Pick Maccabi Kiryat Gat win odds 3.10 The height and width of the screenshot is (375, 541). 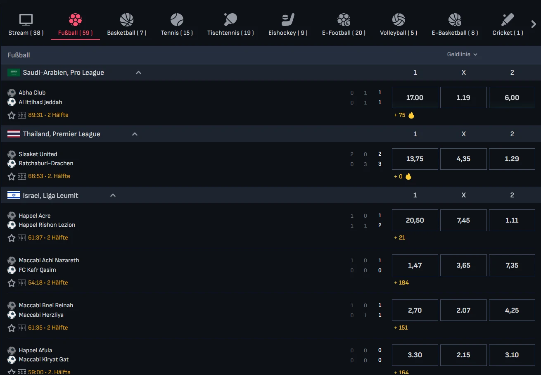click(512, 355)
